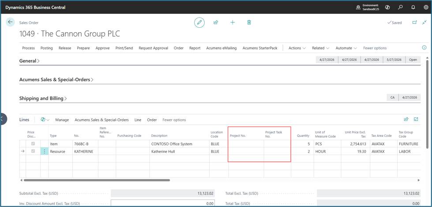The width and height of the screenshot is (432, 207).
Task: Open the Order menu in Lines toolbar
Action: 152,120
